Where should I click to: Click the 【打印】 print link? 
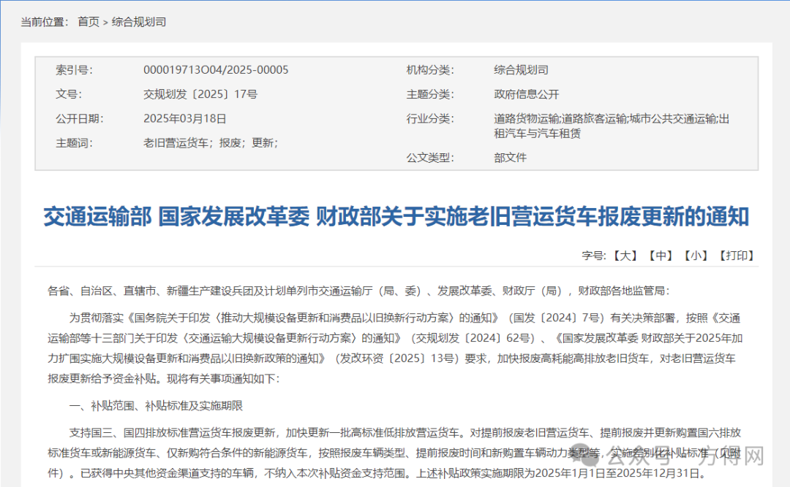(737, 256)
